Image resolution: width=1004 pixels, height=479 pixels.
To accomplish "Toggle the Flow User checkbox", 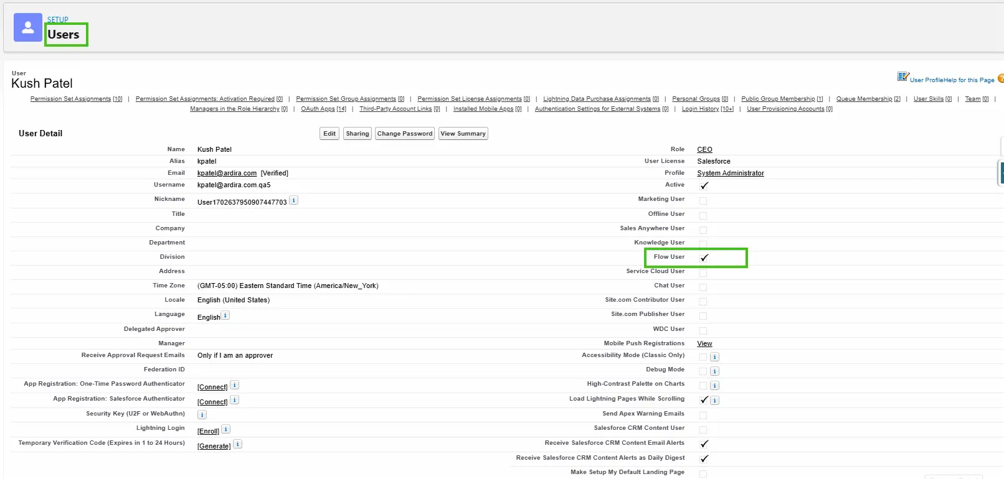I will coord(704,258).
